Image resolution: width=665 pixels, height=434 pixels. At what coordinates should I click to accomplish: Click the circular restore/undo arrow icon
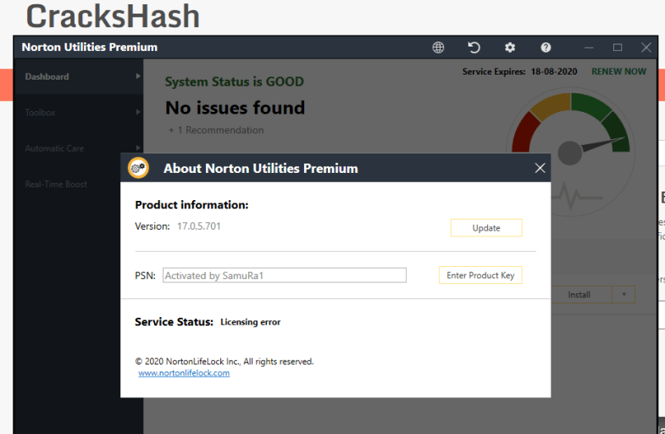tap(474, 47)
